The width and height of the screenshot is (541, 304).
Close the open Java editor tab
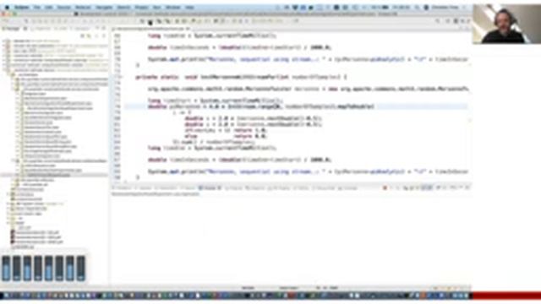click(x=188, y=29)
